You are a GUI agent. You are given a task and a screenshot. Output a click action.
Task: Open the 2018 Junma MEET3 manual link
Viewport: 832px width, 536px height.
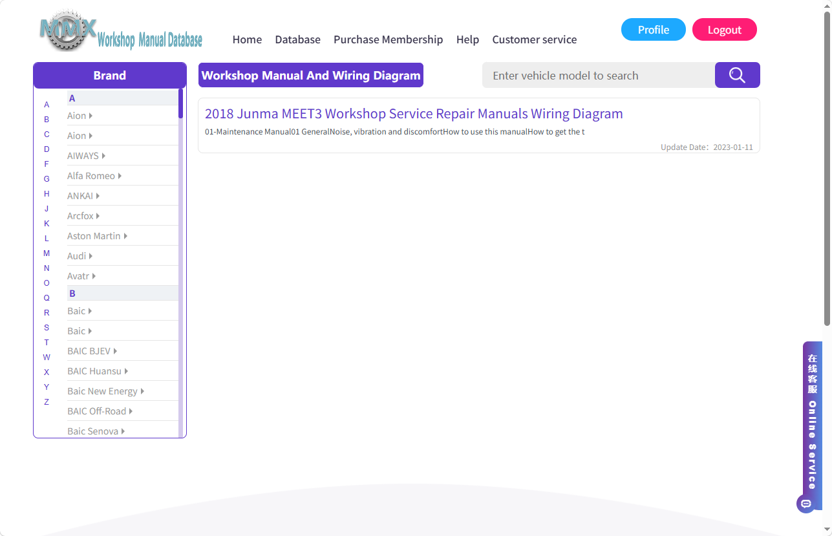tap(414, 114)
